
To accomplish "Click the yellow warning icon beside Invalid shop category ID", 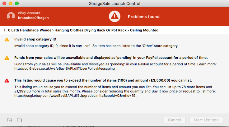I will (7, 40).
